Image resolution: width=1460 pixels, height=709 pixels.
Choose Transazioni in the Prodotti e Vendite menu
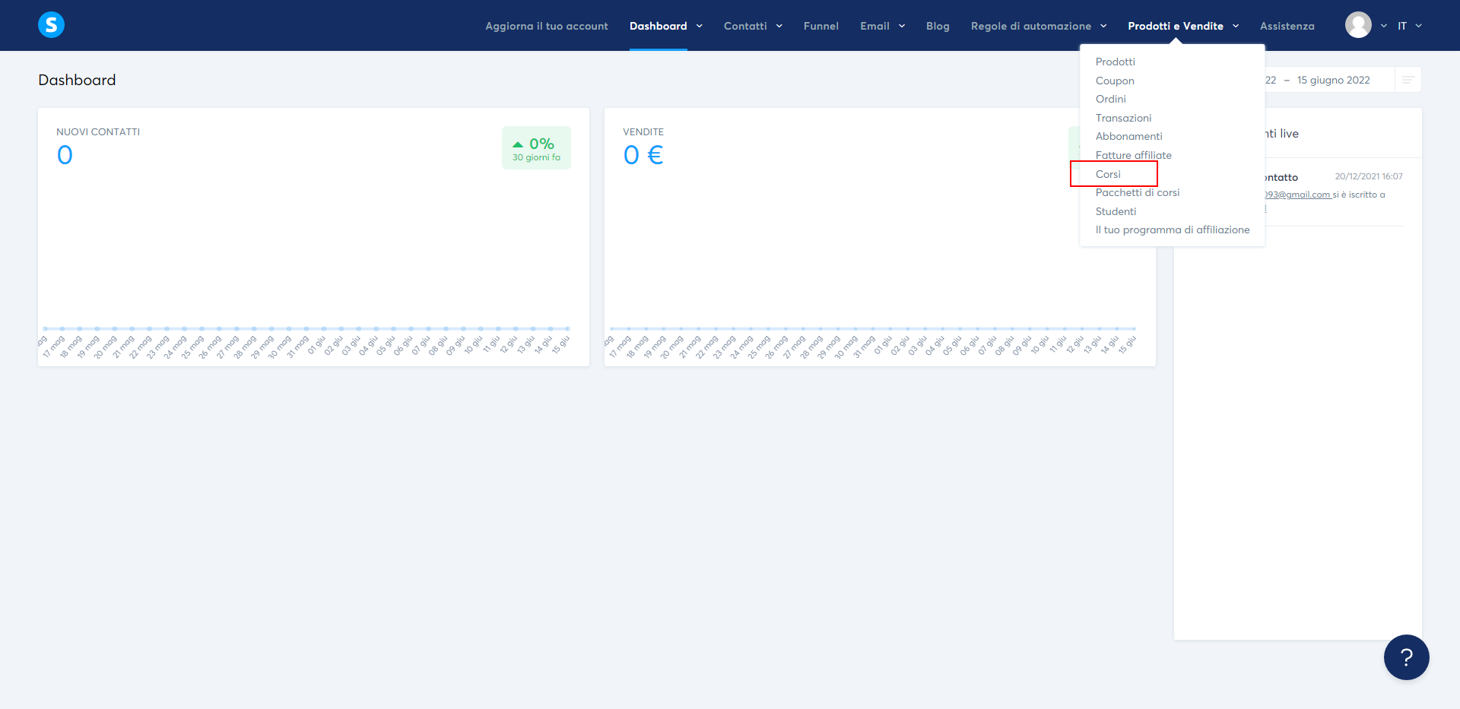click(1123, 118)
